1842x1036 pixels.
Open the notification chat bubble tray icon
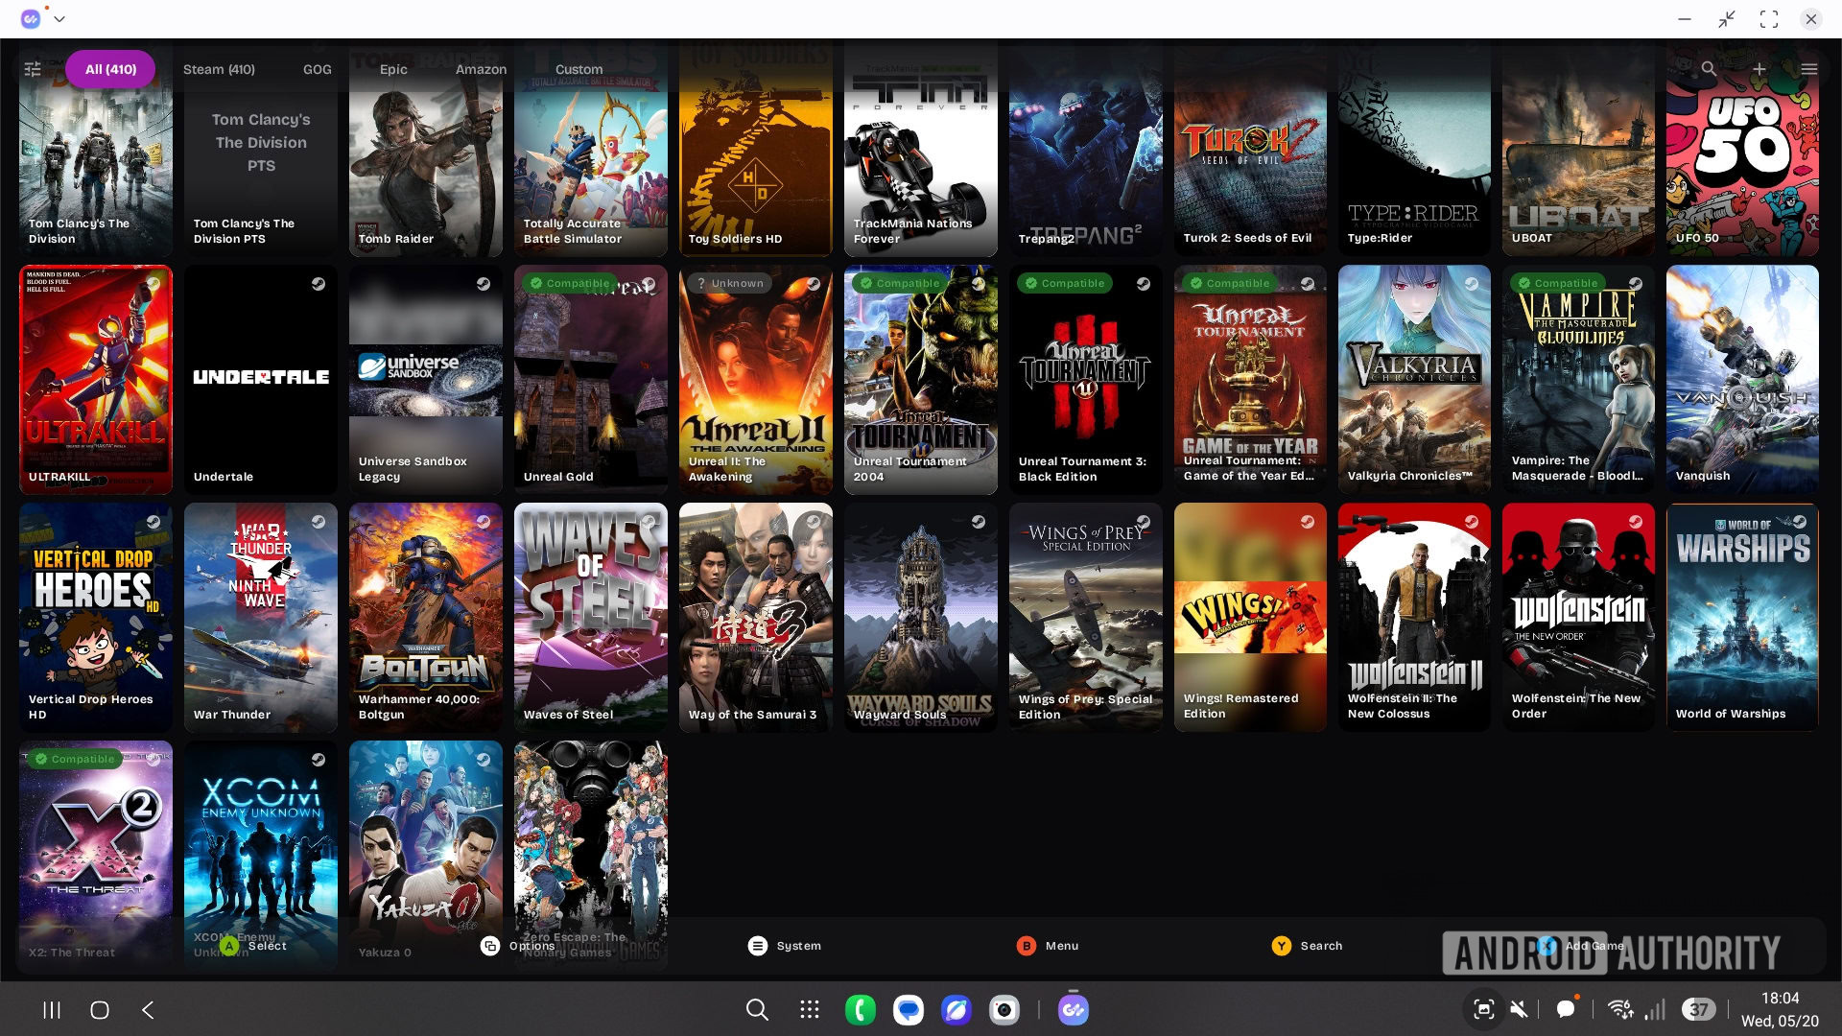1567,1008
